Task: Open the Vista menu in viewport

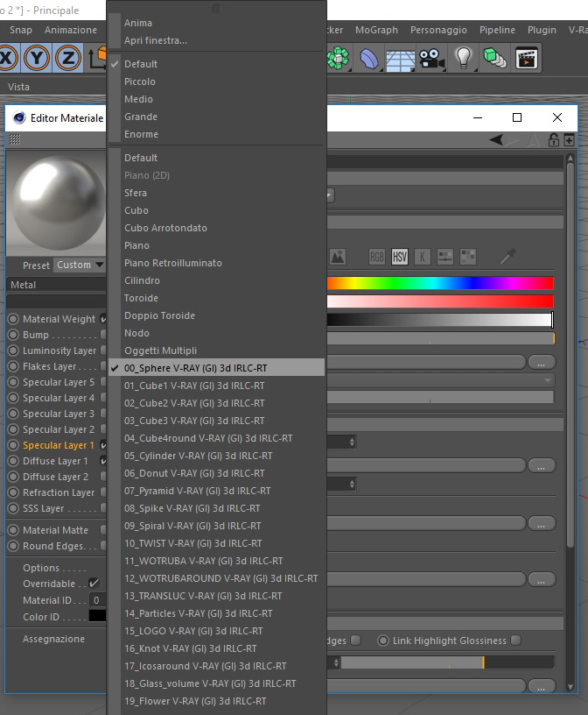Action: (x=18, y=87)
